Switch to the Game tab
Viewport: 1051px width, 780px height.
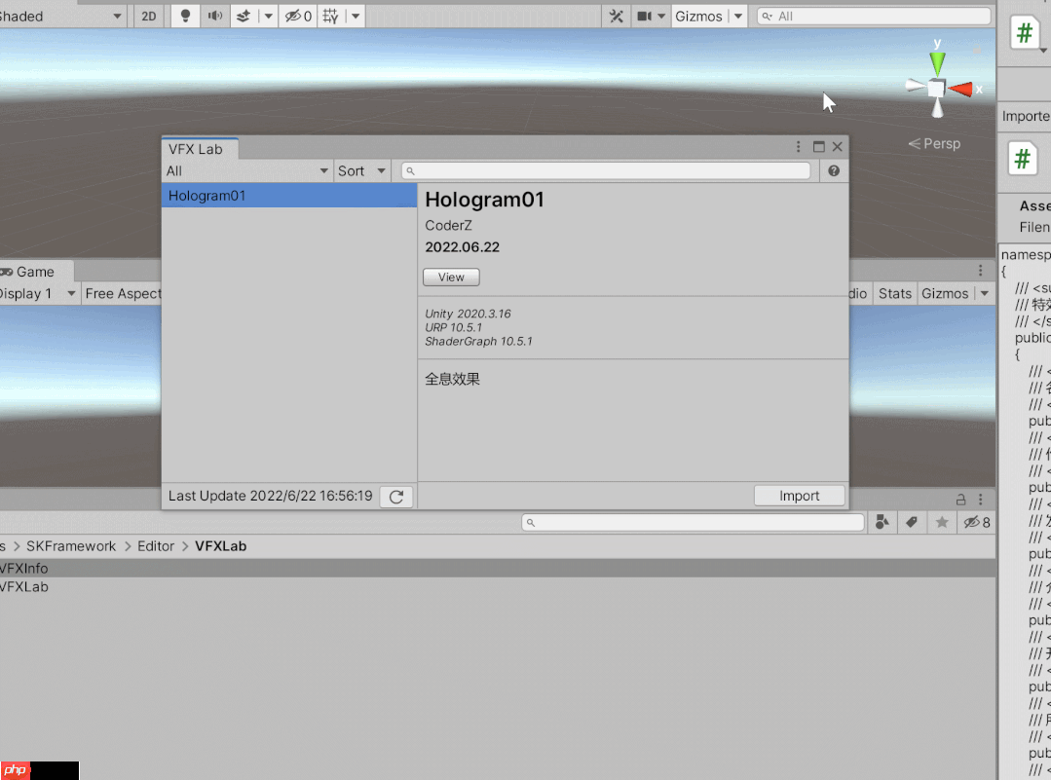tap(32, 271)
